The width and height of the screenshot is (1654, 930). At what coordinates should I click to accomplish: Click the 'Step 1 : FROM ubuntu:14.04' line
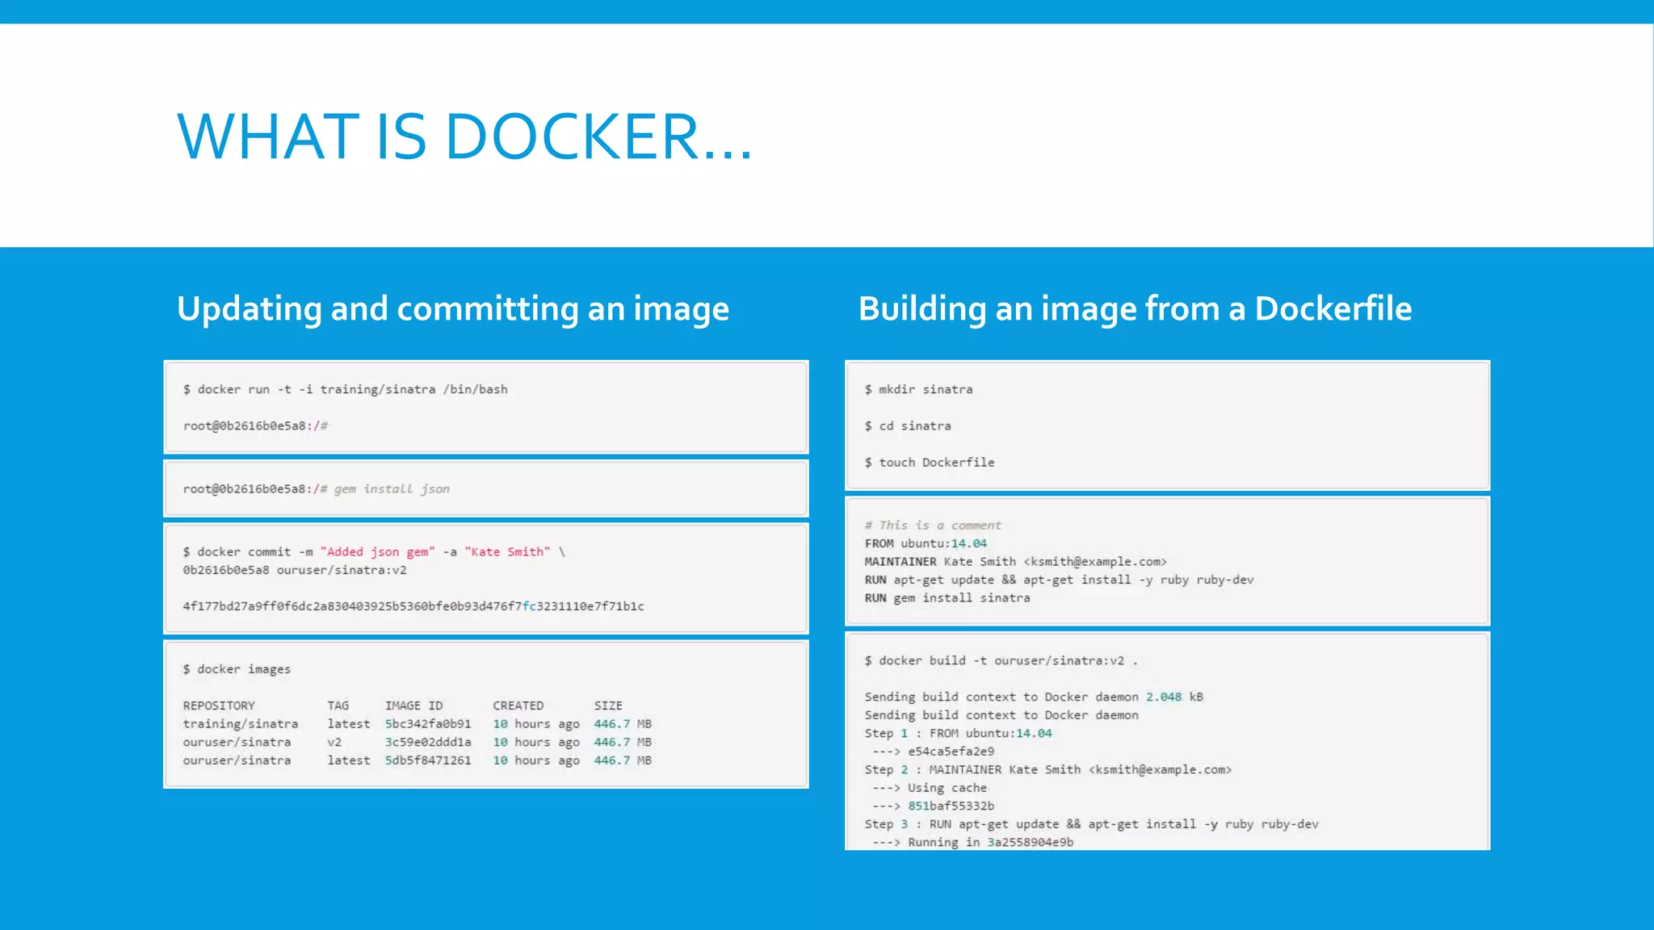[959, 733]
